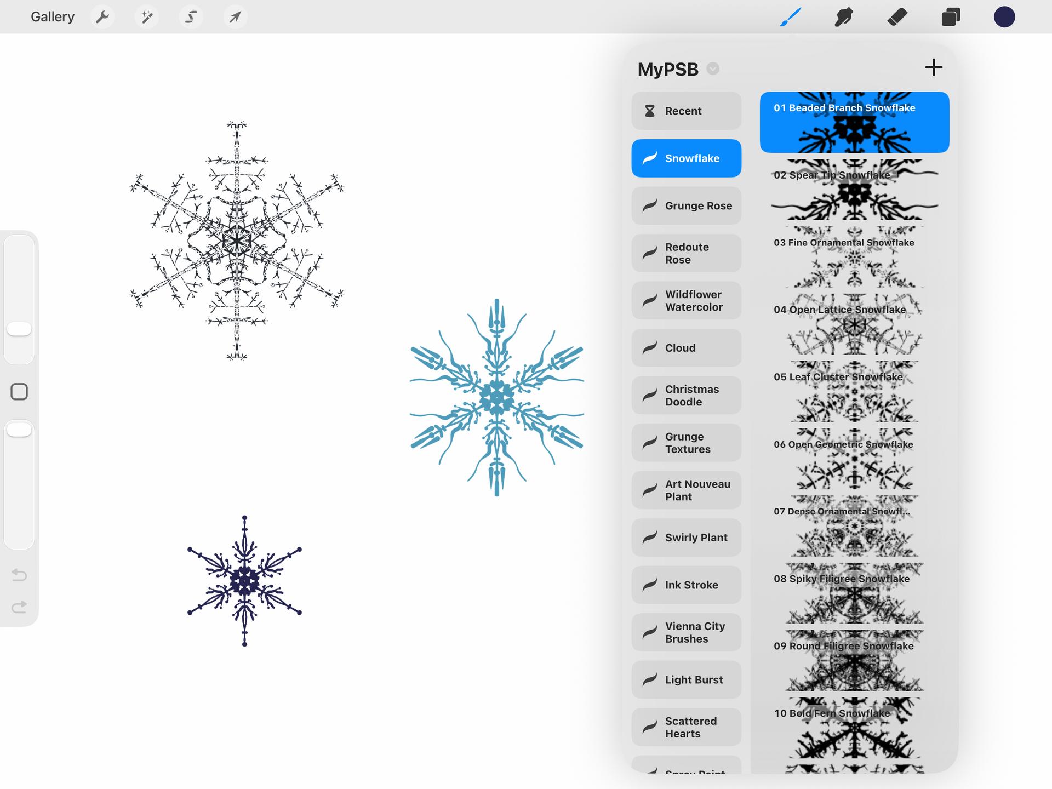Activate the Selection tool
Viewport: 1052px width, 789px height.
(191, 17)
